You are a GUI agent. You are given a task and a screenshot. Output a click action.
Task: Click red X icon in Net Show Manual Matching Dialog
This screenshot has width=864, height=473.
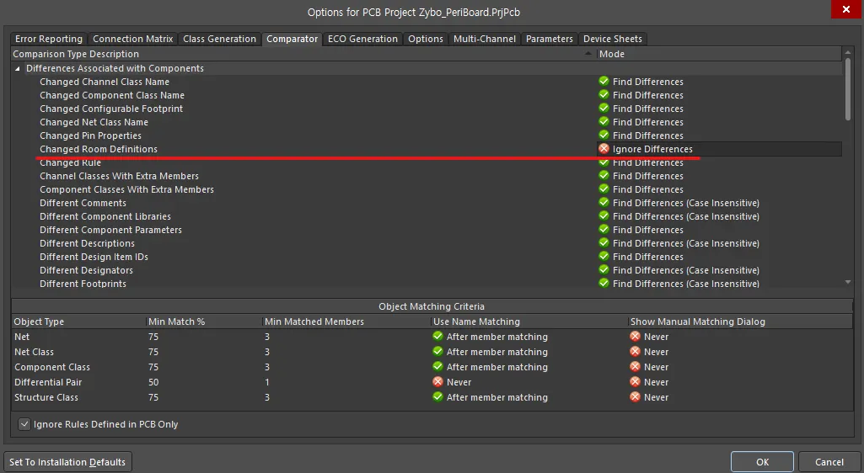click(636, 336)
